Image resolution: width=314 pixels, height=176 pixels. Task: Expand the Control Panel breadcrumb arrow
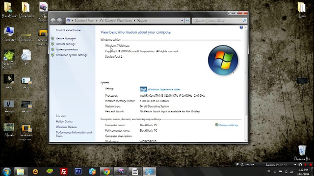click(x=97, y=21)
